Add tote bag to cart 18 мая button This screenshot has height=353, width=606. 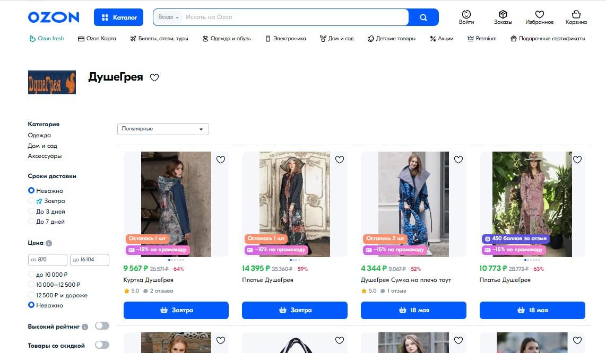[413, 310]
